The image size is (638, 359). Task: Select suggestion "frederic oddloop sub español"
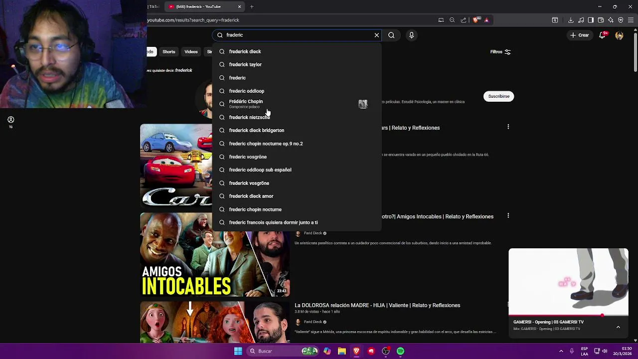pyautogui.click(x=297, y=170)
